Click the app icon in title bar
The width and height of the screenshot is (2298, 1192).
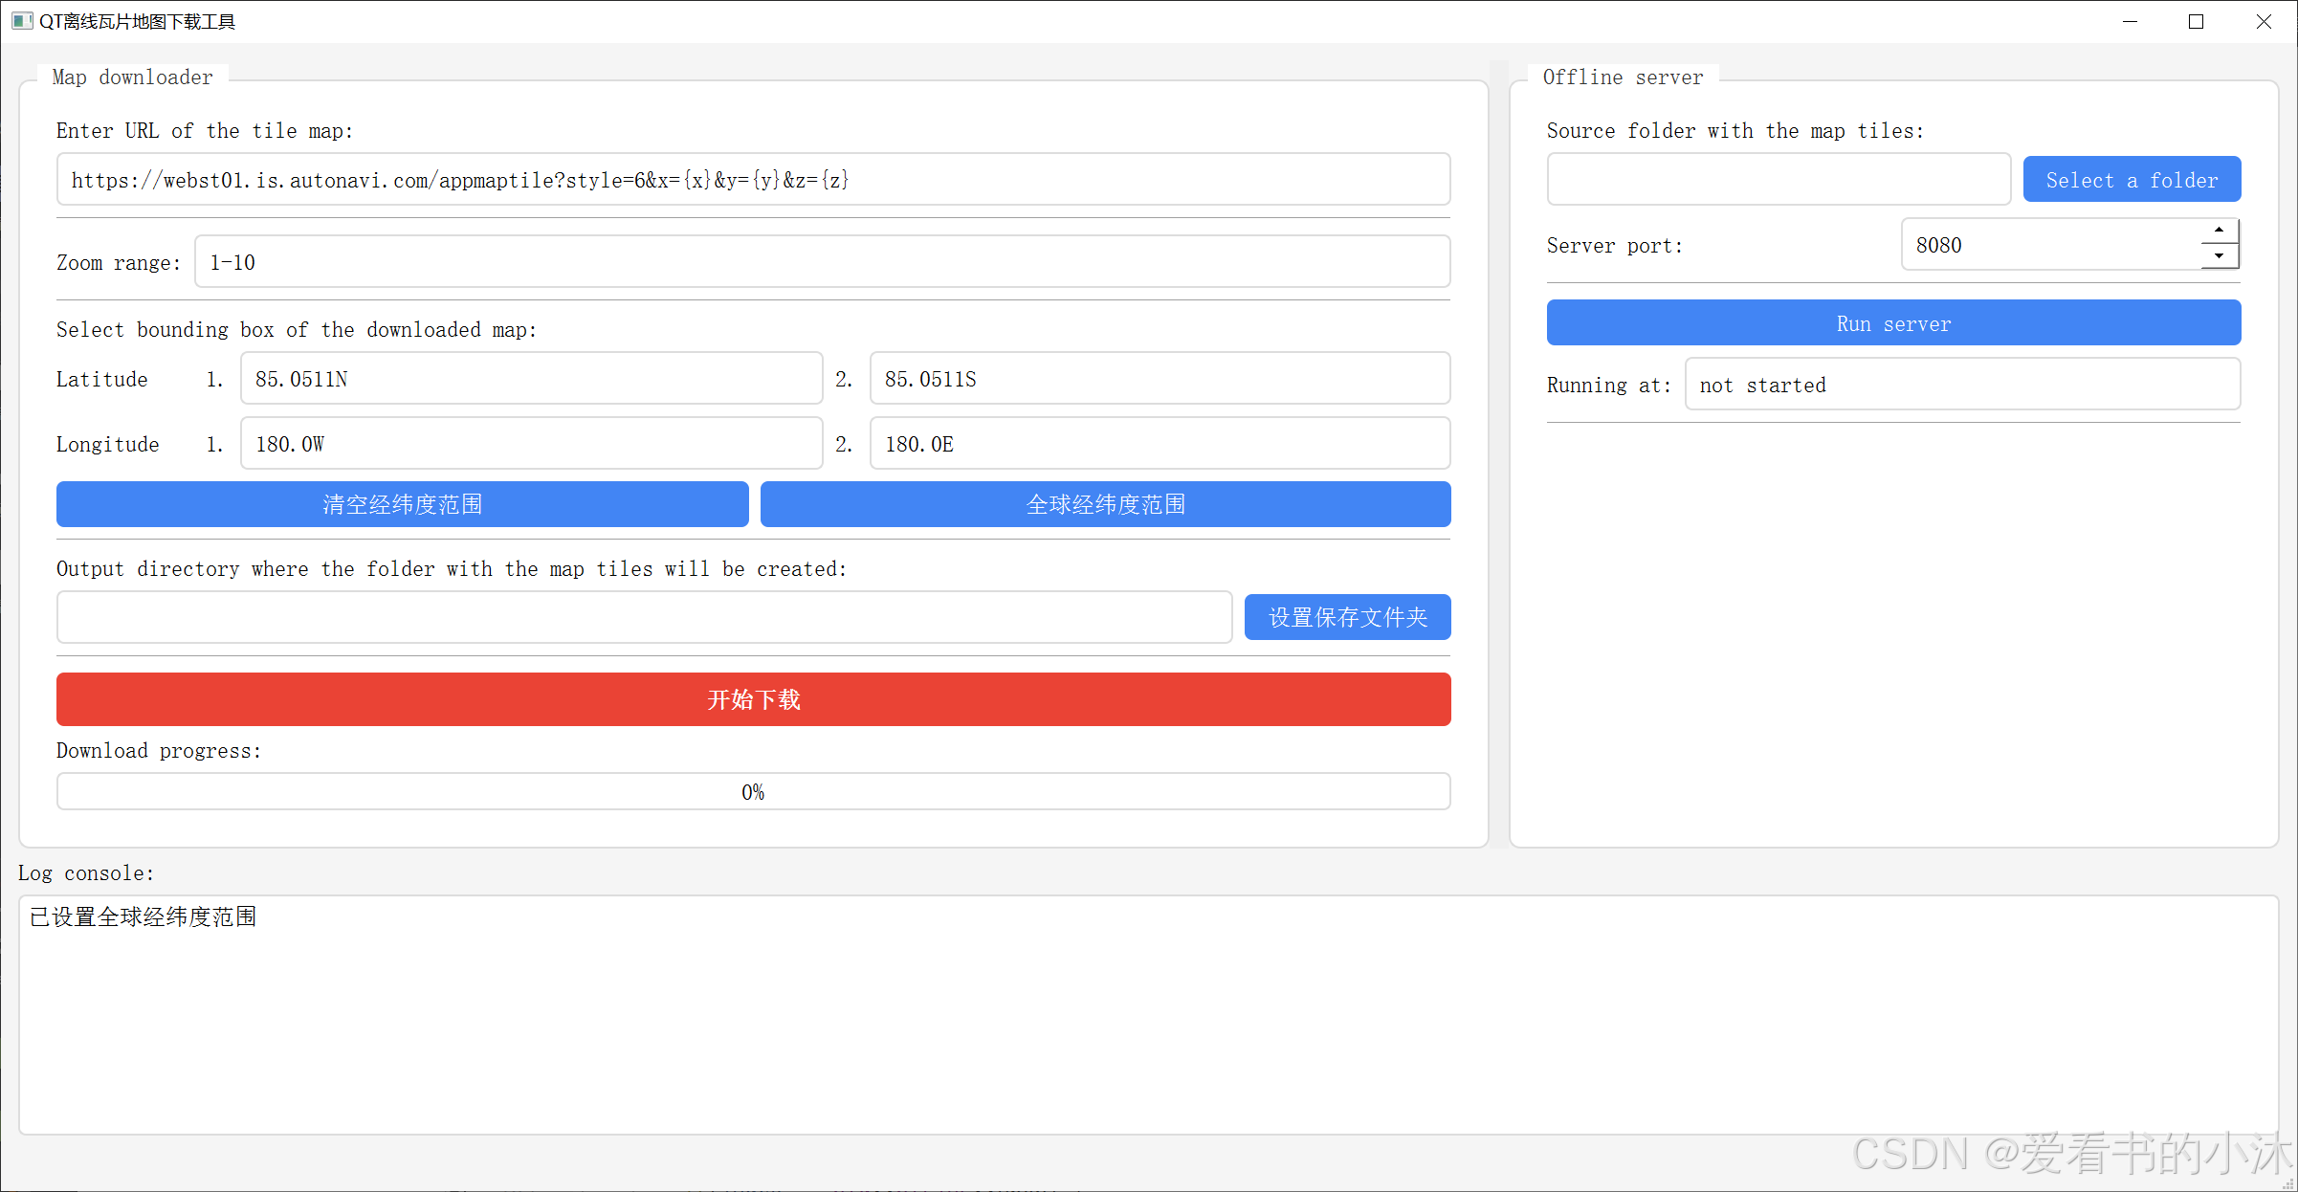pyautogui.click(x=22, y=21)
